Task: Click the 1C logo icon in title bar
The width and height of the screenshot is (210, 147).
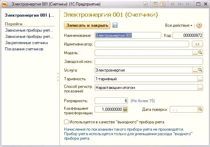Action: tap(5, 4)
